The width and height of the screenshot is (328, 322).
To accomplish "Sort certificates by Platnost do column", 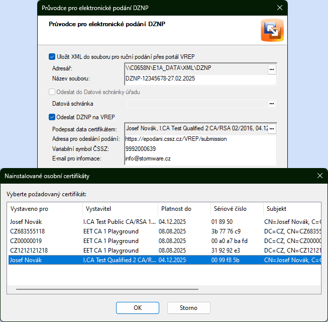I will tap(183, 209).
